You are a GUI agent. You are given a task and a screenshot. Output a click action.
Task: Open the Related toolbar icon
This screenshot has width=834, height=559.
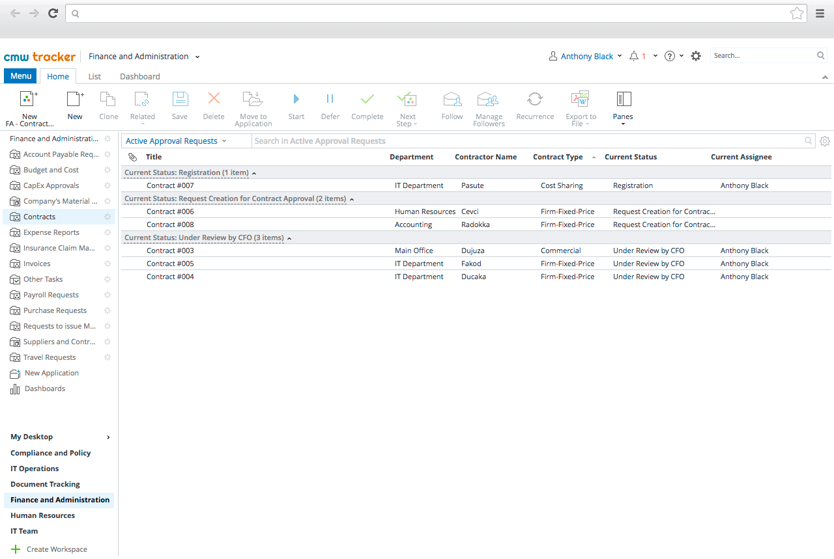pyautogui.click(x=142, y=99)
